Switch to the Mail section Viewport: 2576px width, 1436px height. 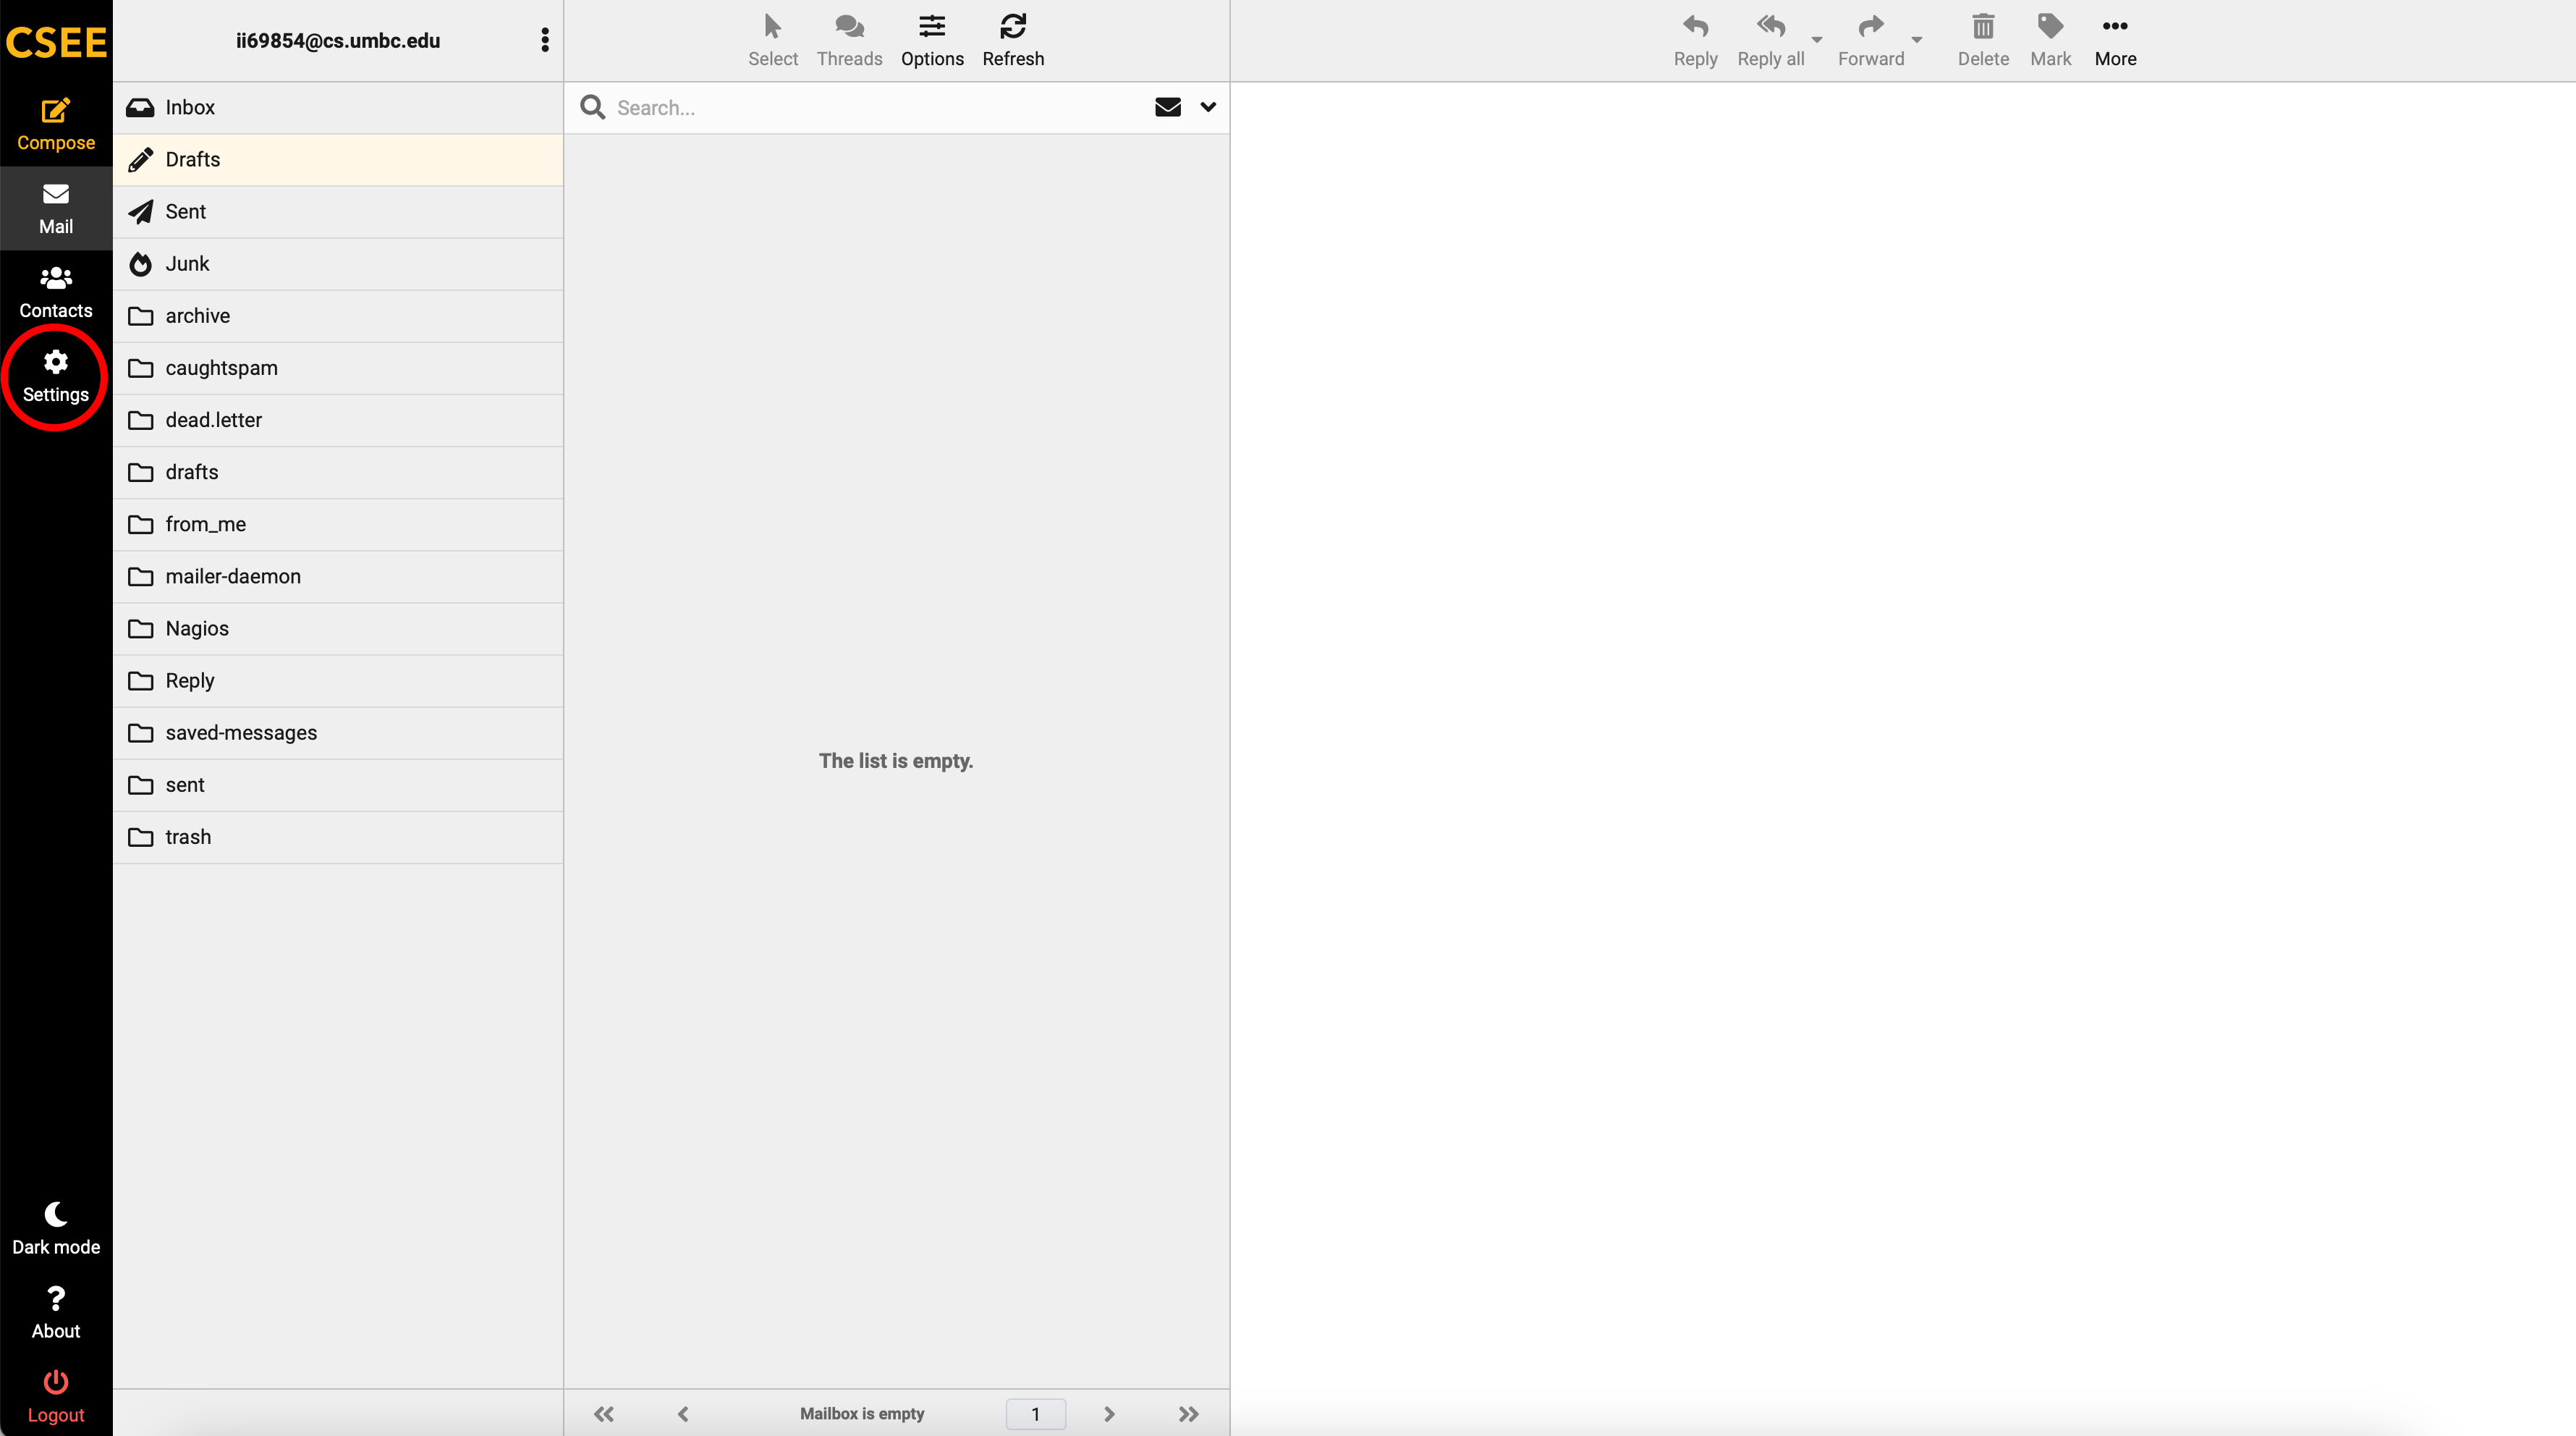point(56,208)
